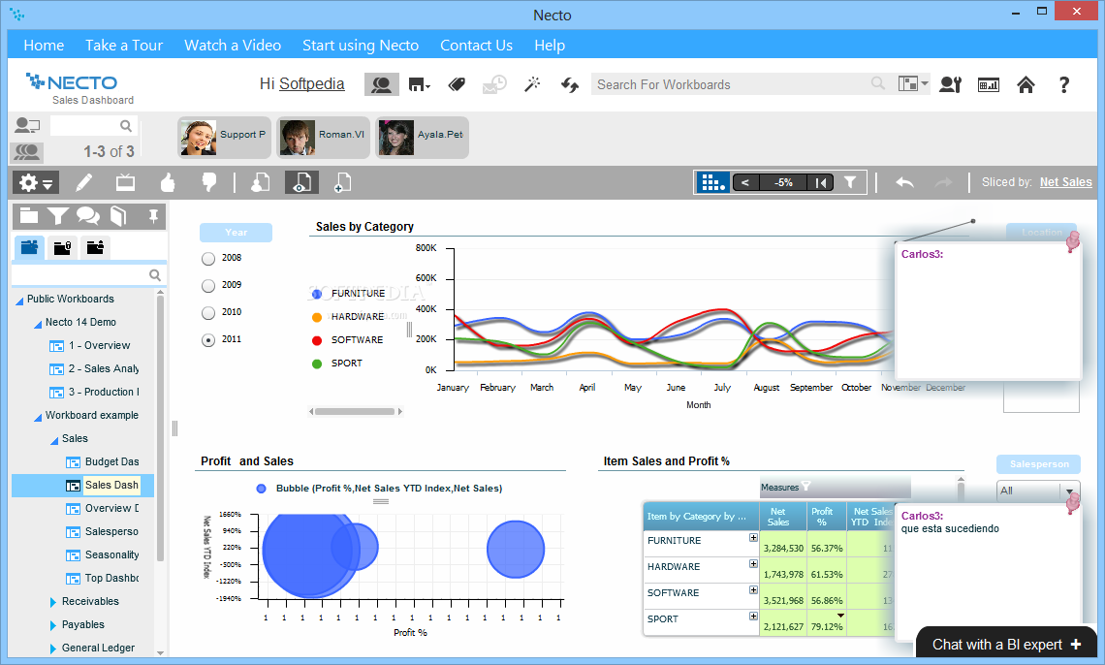Image resolution: width=1105 pixels, height=665 pixels.
Task: Open the Home menu
Action: [44, 46]
